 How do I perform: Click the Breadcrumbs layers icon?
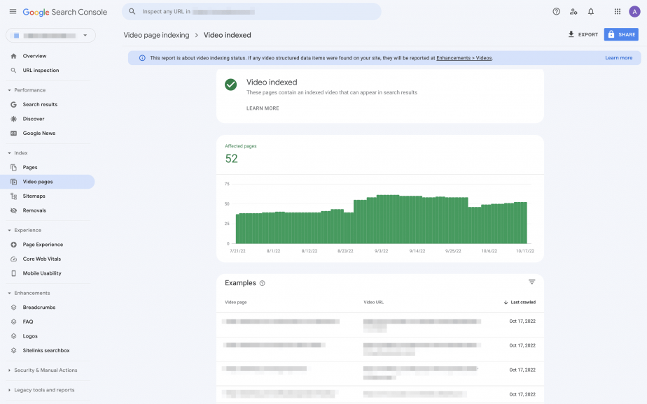(x=13, y=308)
